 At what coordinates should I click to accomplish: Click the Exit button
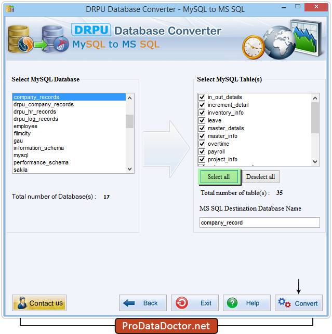coord(195,303)
